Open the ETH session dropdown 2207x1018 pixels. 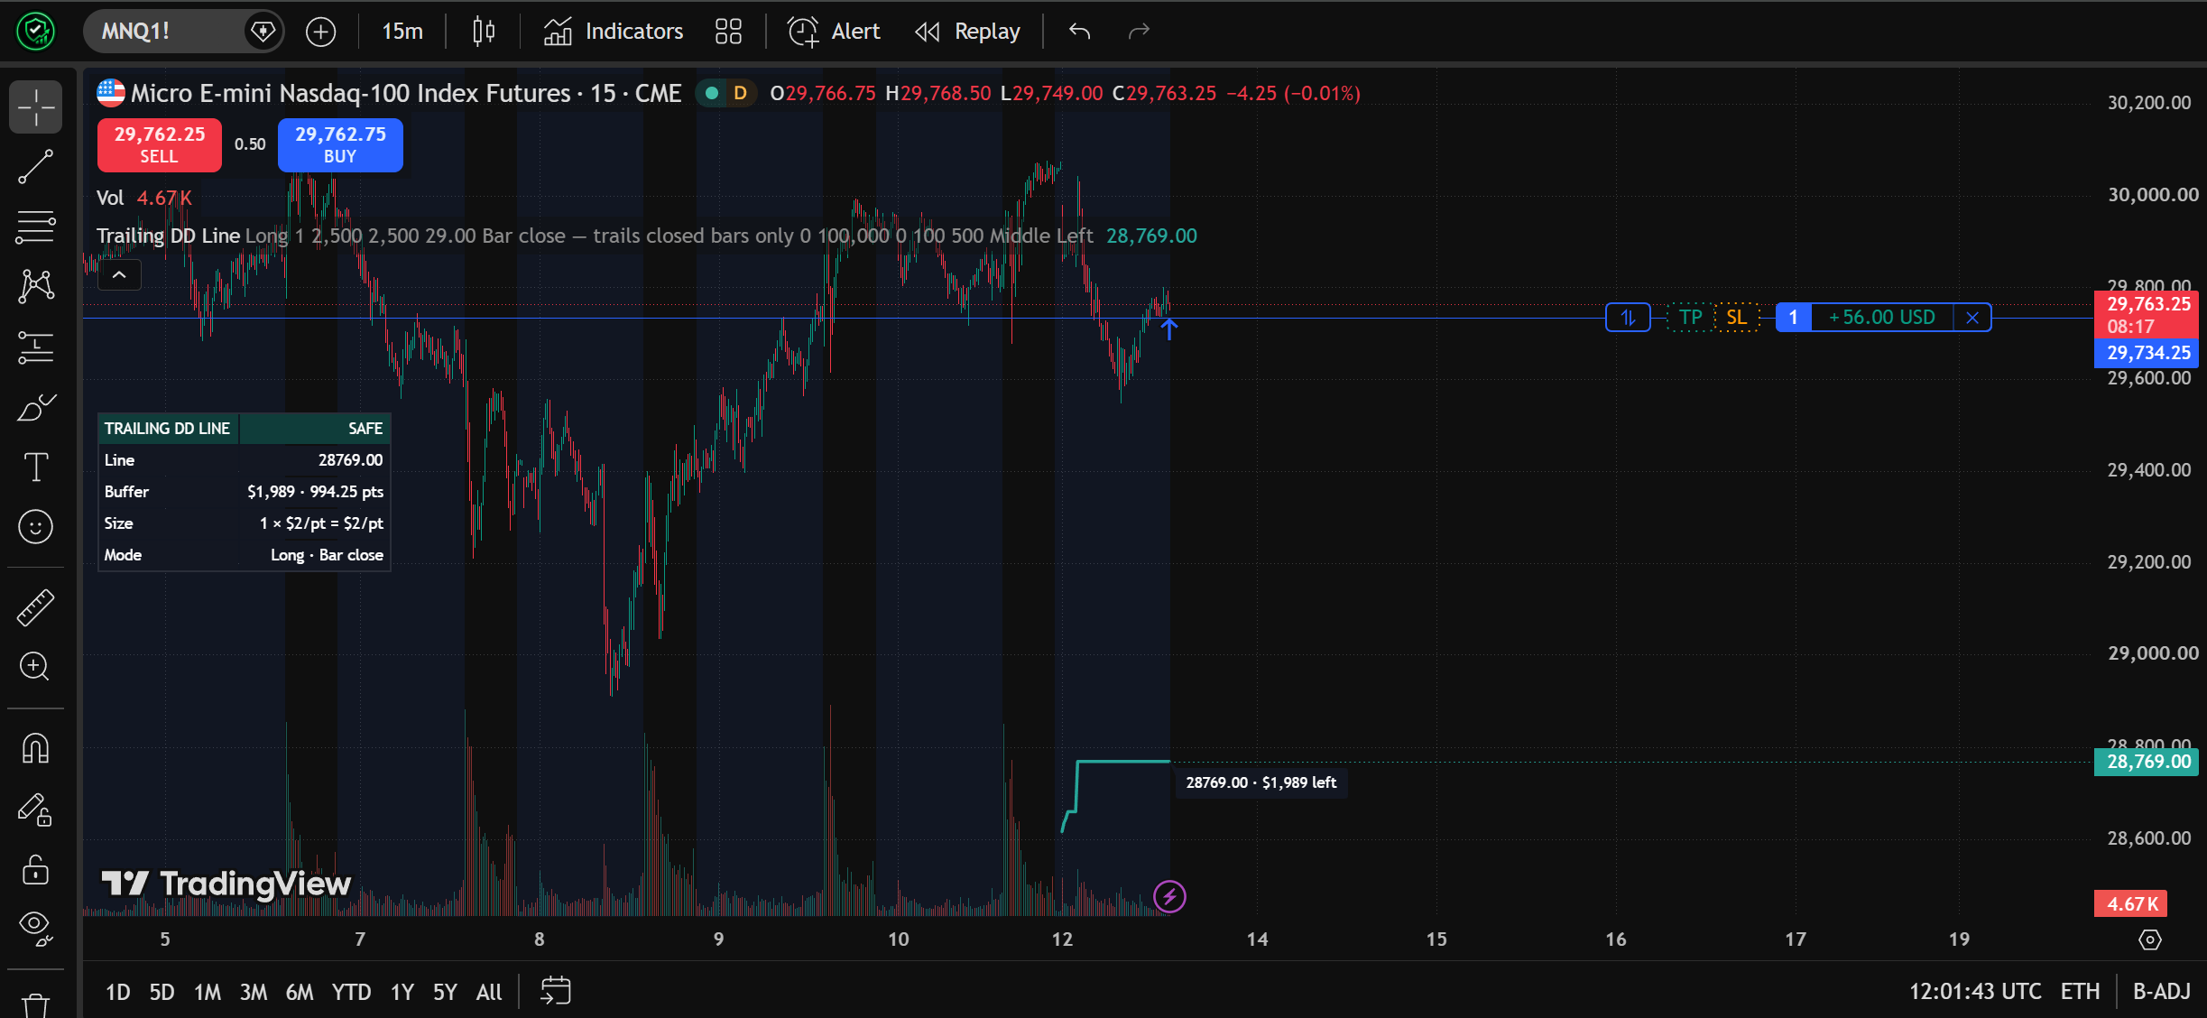point(2080,992)
